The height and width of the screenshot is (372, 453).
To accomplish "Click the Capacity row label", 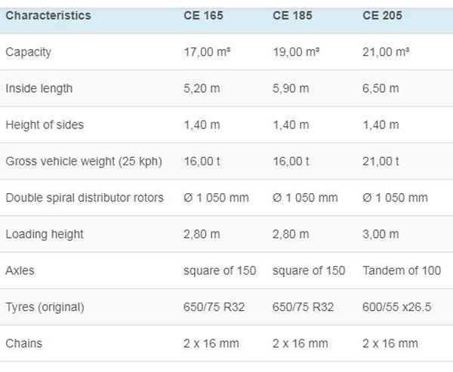I will (x=28, y=52).
